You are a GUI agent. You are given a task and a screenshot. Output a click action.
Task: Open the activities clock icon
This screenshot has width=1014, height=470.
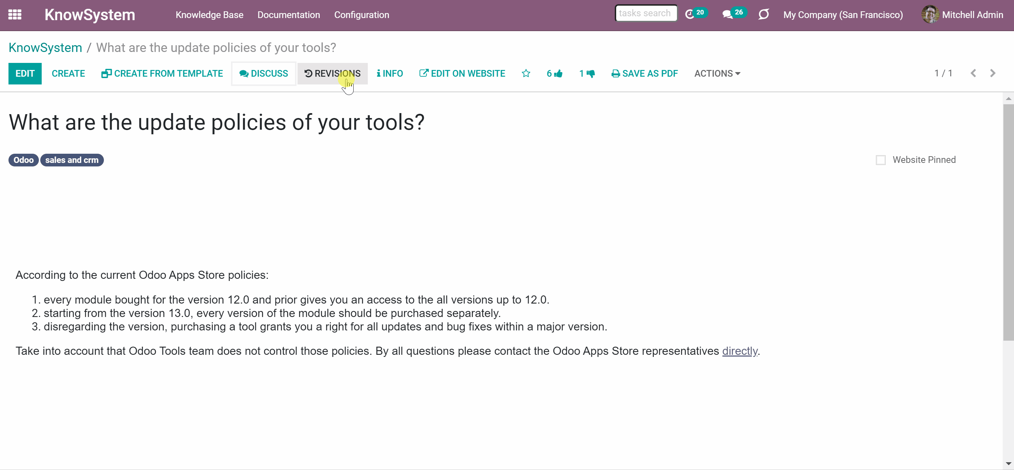click(689, 14)
